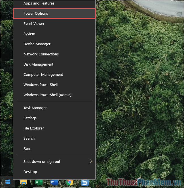This screenshot has height=188, width=184.
Task: Launch Windows PowerShell (Admin)
Action: [54, 95]
